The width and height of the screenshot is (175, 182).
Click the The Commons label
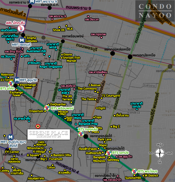coord(87,89)
